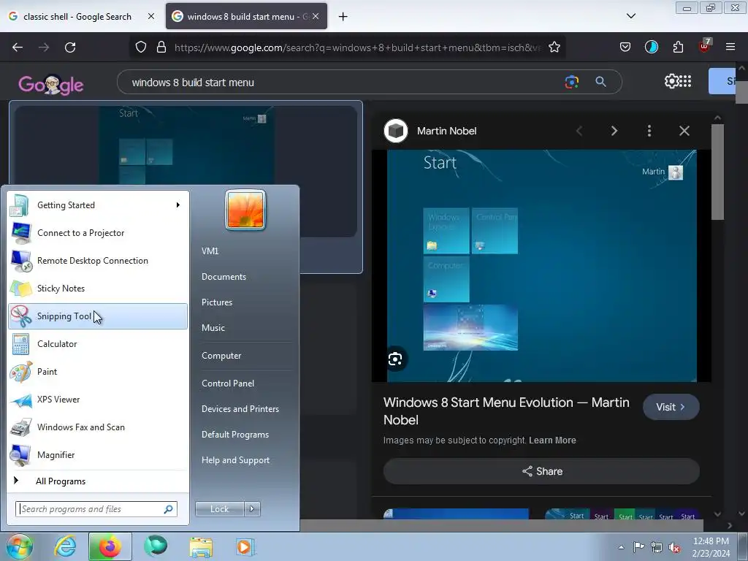Open the shutdown options arrow next to Lock
This screenshot has height=561, width=748.
pyautogui.click(x=252, y=509)
